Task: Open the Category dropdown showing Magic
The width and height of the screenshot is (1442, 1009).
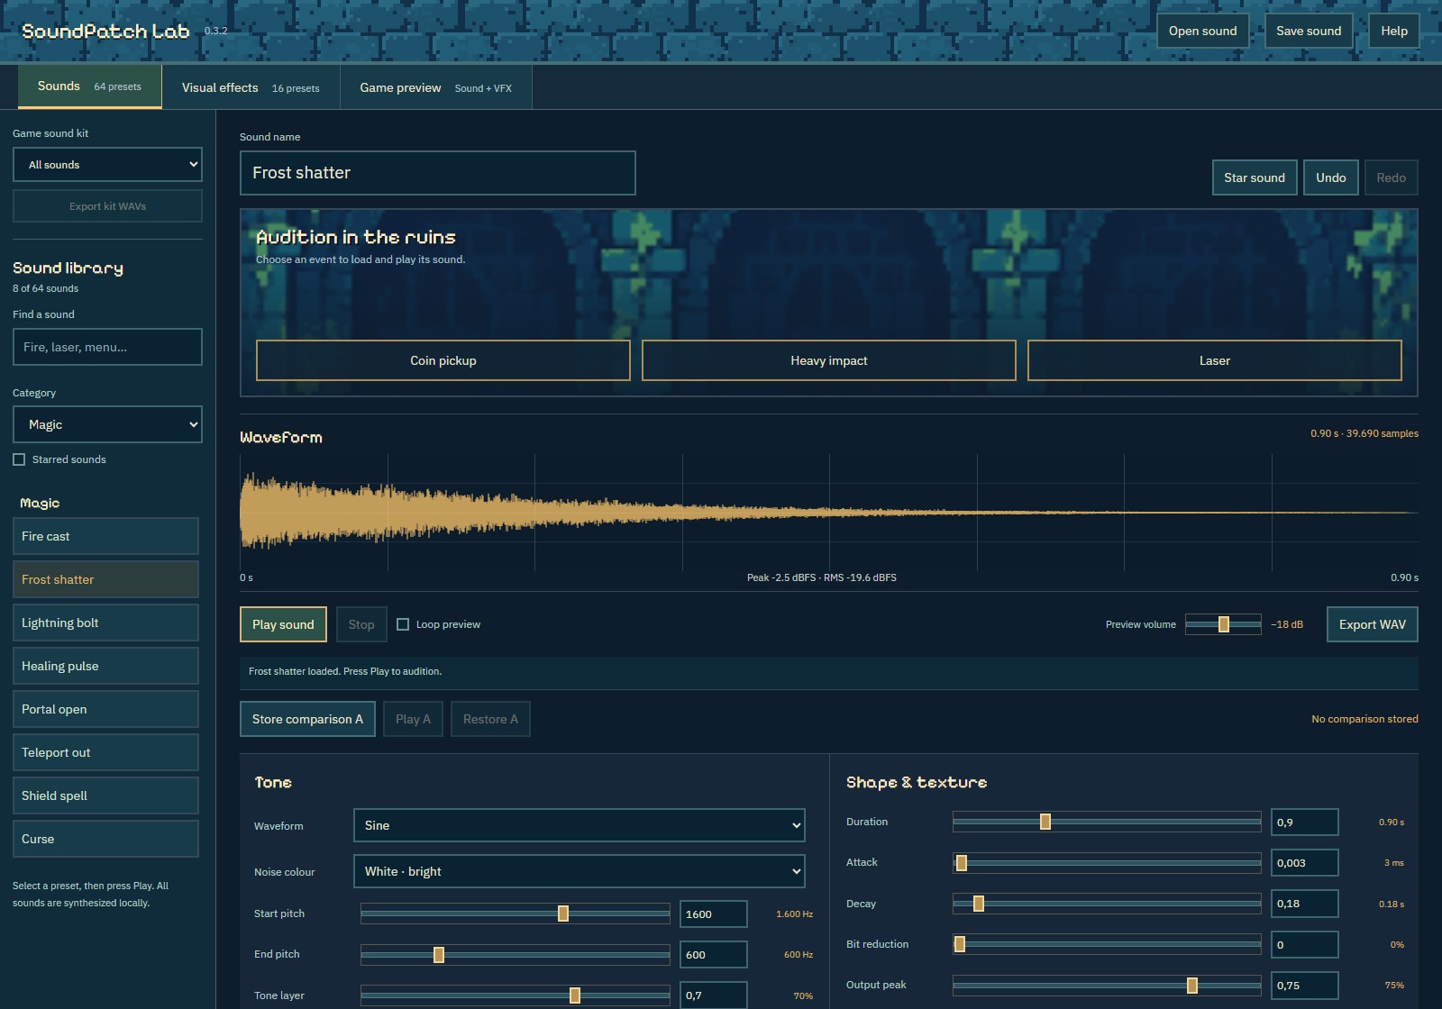Action: click(x=107, y=424)
